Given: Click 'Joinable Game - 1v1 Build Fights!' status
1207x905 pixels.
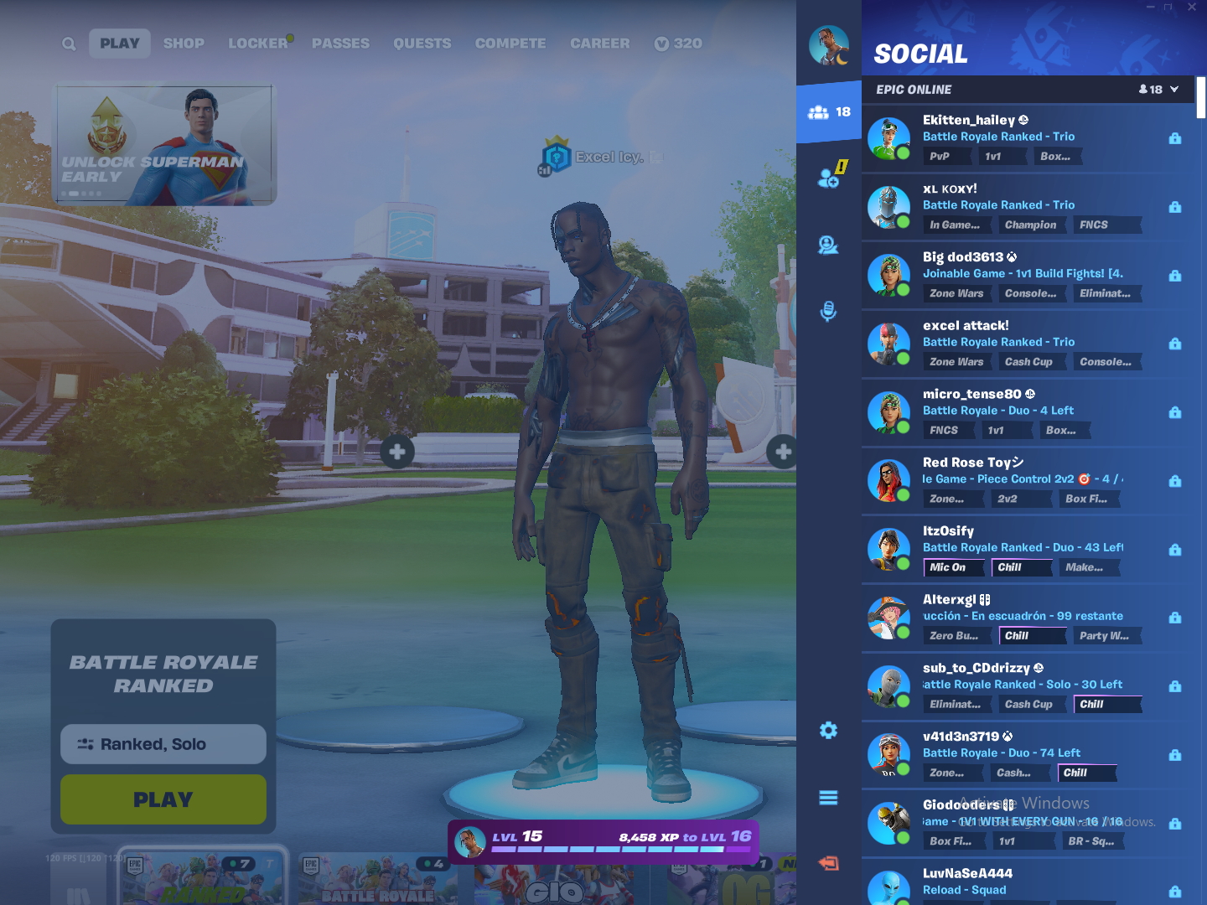Looking at the screenshot, I should pyautogui.click(x=1023, y=273).
